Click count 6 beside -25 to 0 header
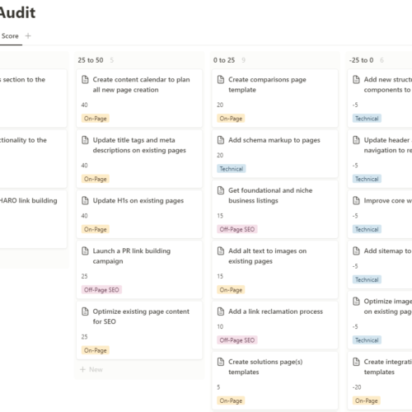The image size is (412, 412). pyautogui.click(x=382, y=60)
